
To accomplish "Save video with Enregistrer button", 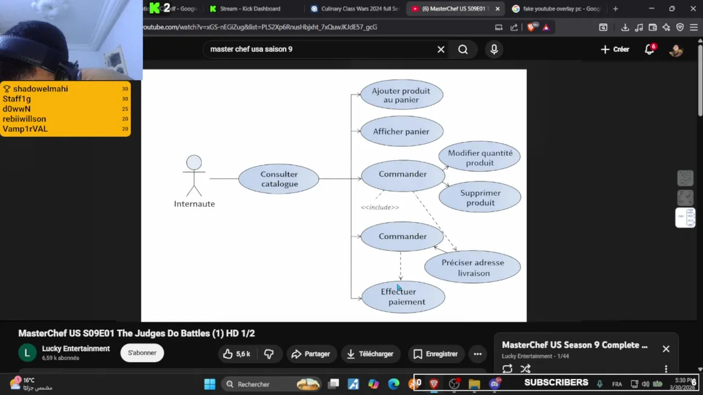I will click(435, 354).
